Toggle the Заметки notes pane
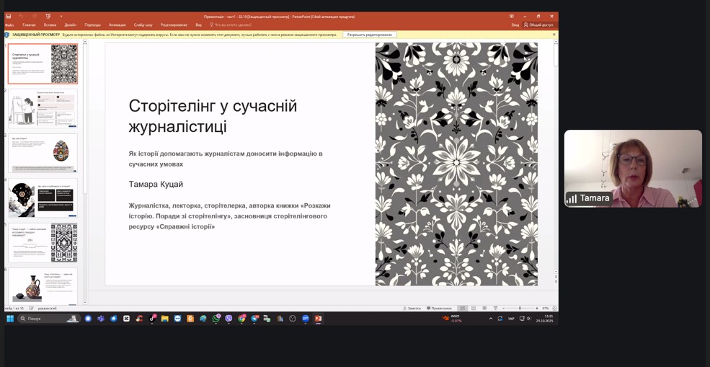Viewport: 710px width, 367px height. (412, 309)
